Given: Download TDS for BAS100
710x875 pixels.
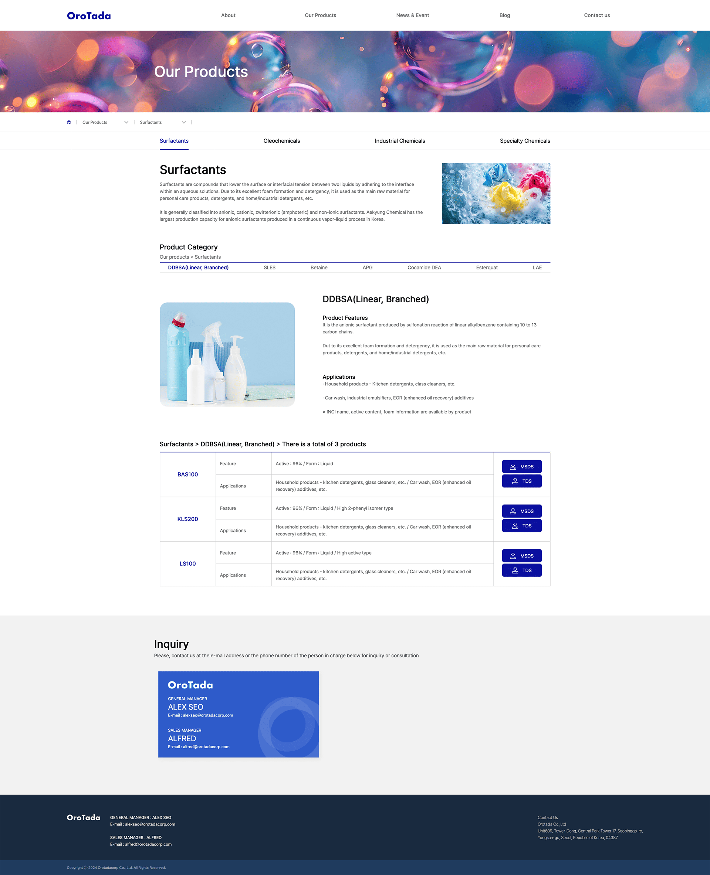Looking at the screenshot, I should click(521, 481).
